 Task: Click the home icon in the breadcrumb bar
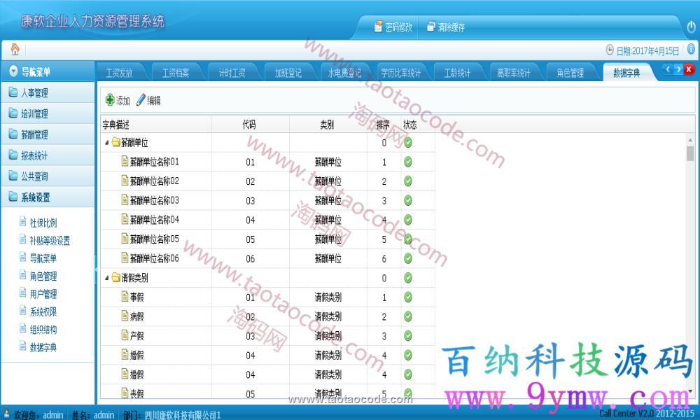14,50
